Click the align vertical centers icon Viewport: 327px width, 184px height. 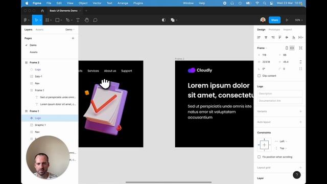(x=287, y=37)
